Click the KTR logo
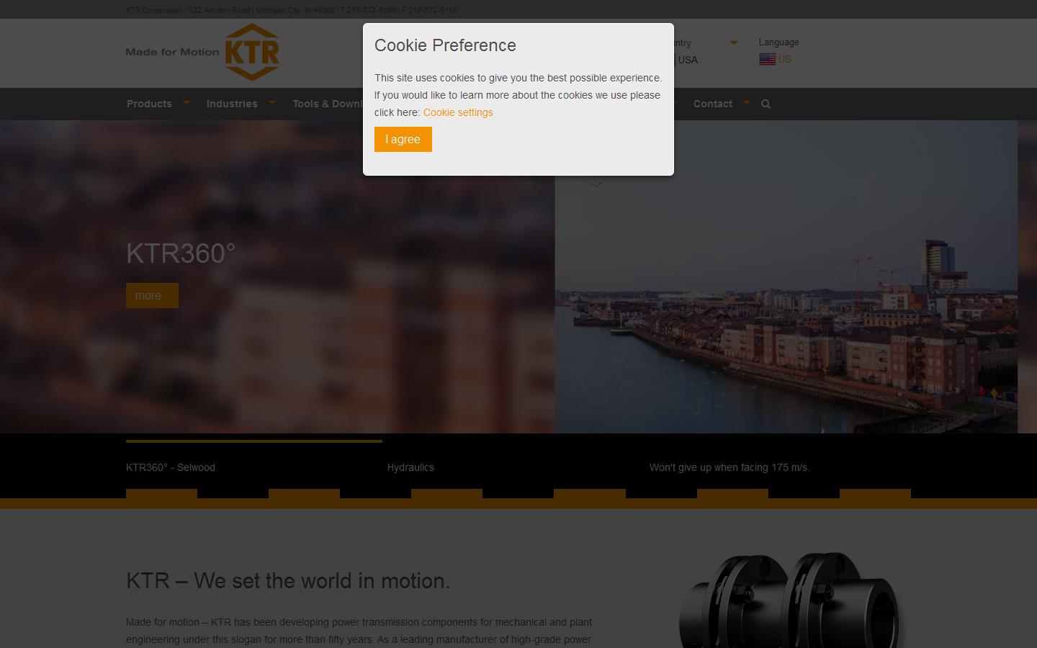Screen dimensions: 1037x648 click(x=251, y=52)
